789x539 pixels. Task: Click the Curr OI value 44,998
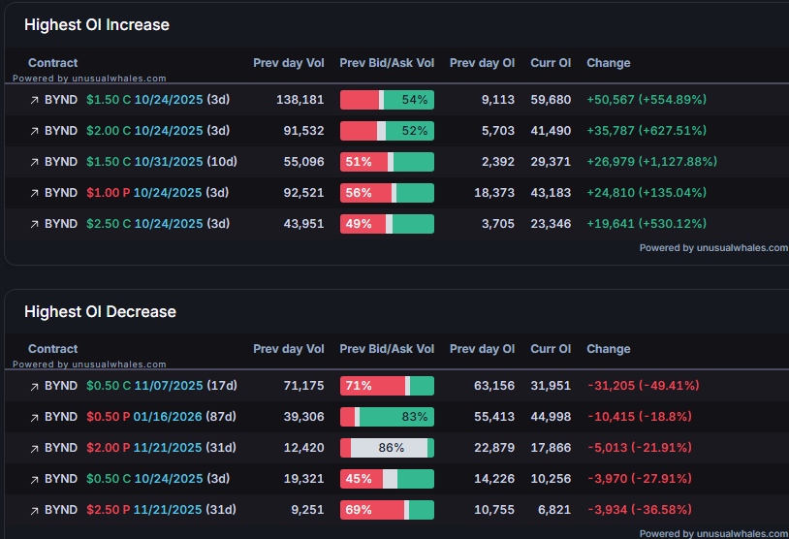click(551, 417)
